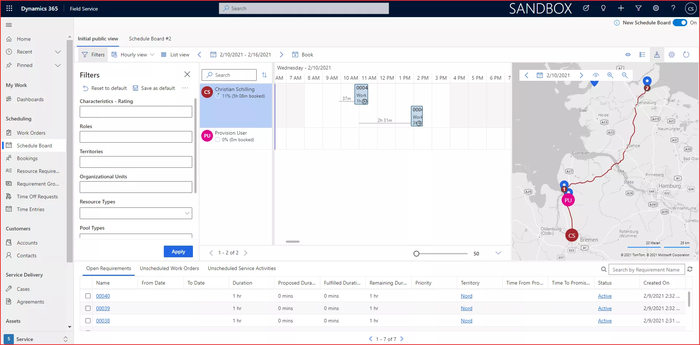Image resolution: width=700 pixels, height=345 pixels.
Task: Select the checkbox for requirement 00038
Action: (88, 321)
